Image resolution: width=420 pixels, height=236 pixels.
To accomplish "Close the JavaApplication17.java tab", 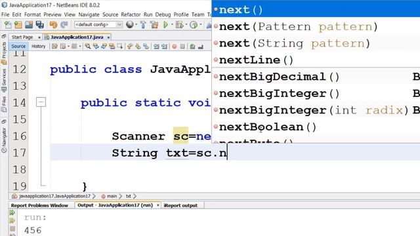I will (x=108, y=37).
